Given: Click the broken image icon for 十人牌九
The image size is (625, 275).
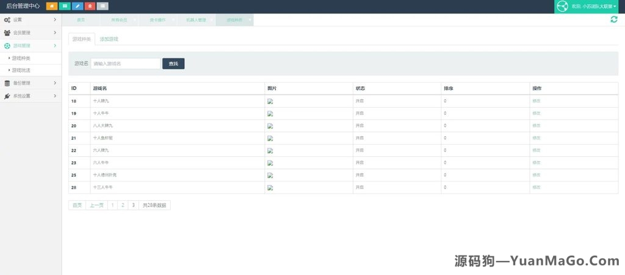Looking at the screenshot, I should tap(270, 102).
